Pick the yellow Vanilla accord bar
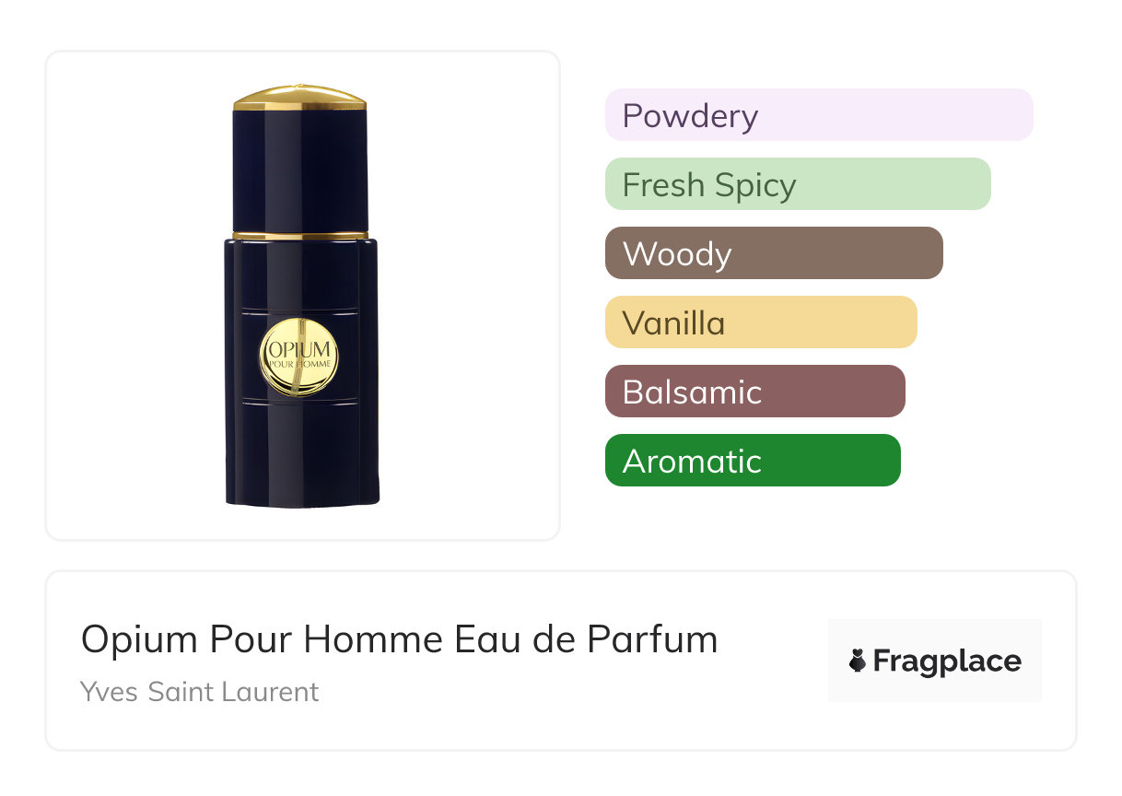1122x796 pixels. click(x=761, y=322)
